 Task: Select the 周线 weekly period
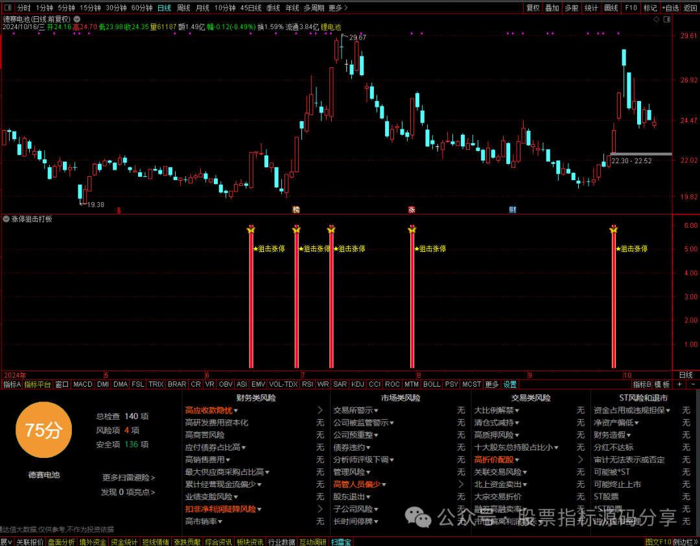coord(183,8)
